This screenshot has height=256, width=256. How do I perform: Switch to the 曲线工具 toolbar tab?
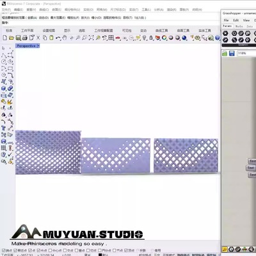(x=161, y=31)
